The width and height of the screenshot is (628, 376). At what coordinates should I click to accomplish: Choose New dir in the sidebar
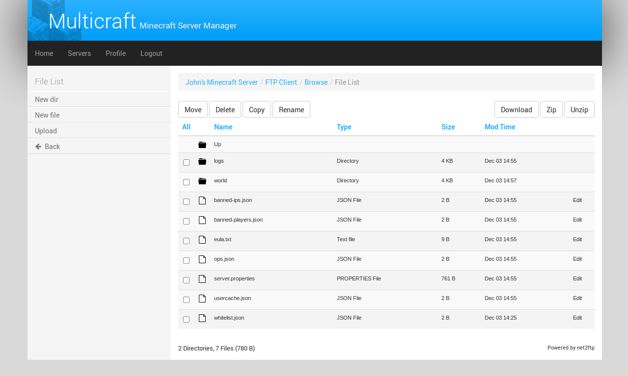click(99, 100)
